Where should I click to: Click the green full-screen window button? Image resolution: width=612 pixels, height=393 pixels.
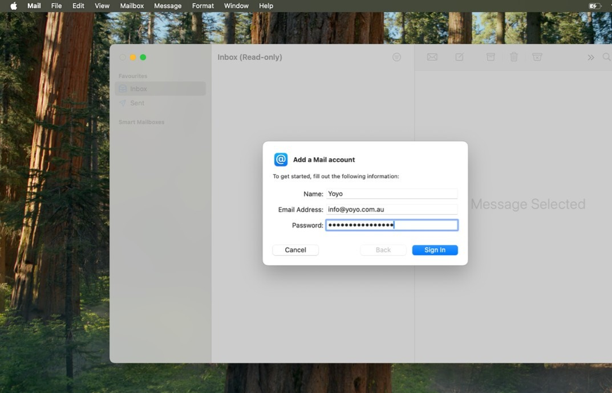143,58
